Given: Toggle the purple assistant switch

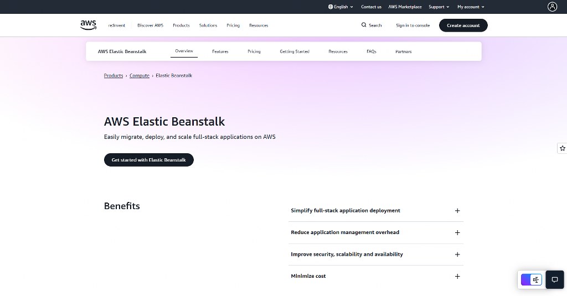Looking at the screenshot, I should coord(531,279).
